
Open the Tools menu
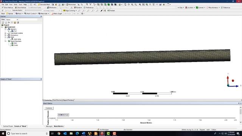(x=20, y=5)
